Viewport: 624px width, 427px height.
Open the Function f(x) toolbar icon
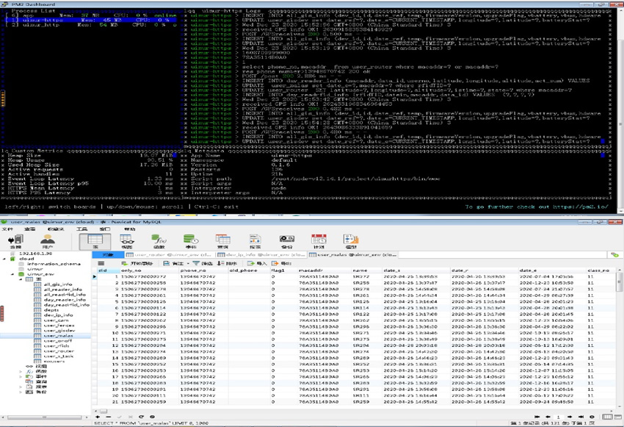[159, 241]
